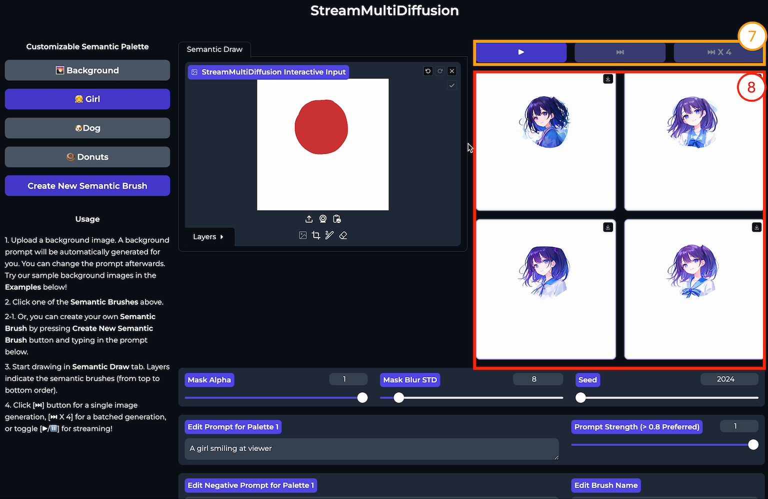Click the prompt box 'A girl smiling at viewer'
The width and height of the screenshot is (768, 499).
click(x=371, y=449)
